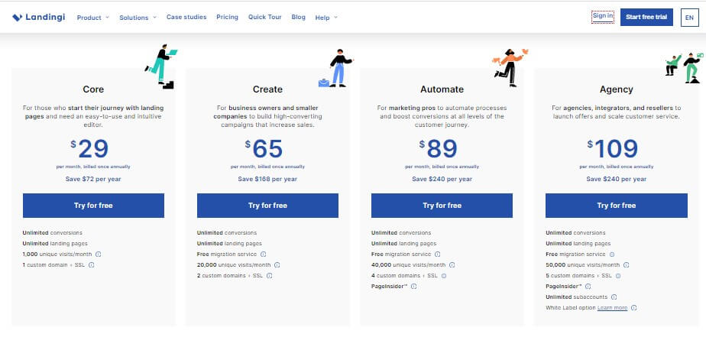
Task: Show info for Create free migration service
Action: (264, 255)
